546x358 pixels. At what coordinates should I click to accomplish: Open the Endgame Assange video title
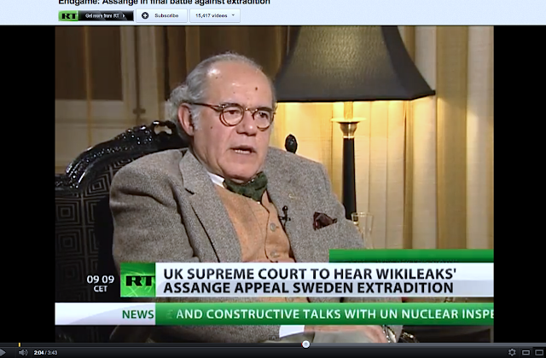tap(164, 2)
